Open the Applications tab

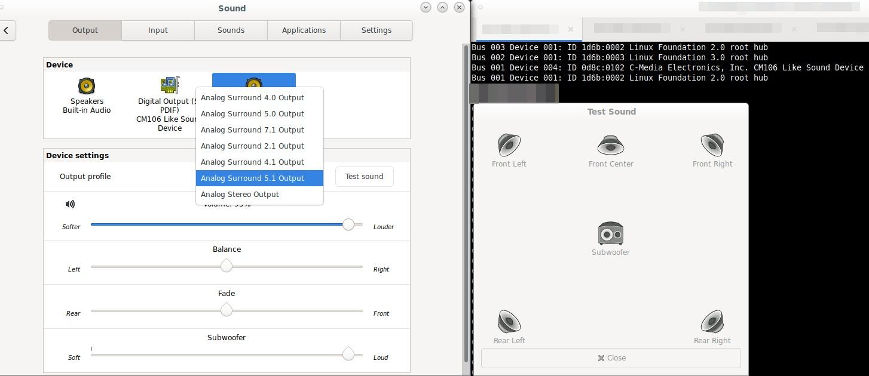[304, 30]
